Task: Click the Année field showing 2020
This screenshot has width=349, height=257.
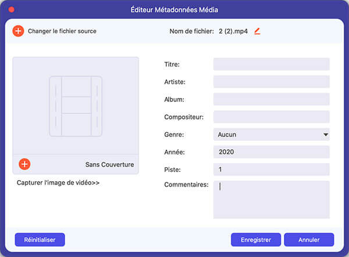Action: tap(271, 152)
